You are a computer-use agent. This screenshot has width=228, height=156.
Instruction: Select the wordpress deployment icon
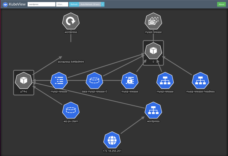click(x=71, y=21)
